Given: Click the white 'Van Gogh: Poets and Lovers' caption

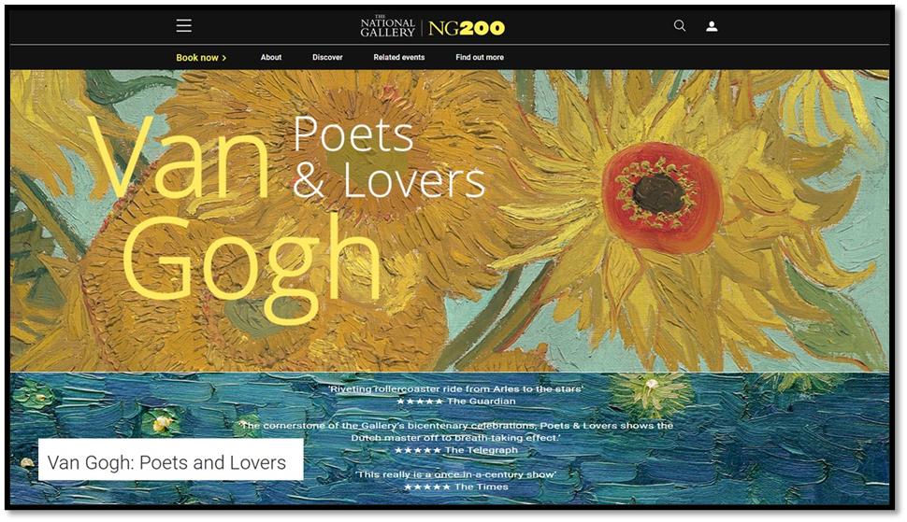Looking at the screenshot, I should 167,462.
